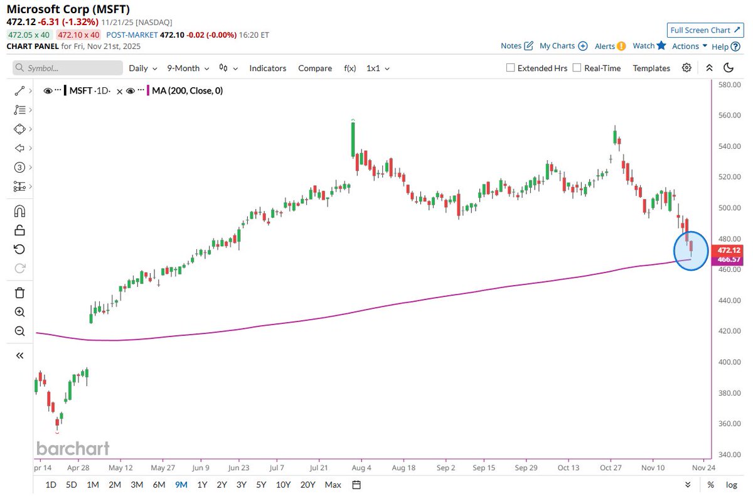Viewport: 753px width, 496px height.
Task: Expand the trend line tool chevron
Action: click(x=30, y=92)
